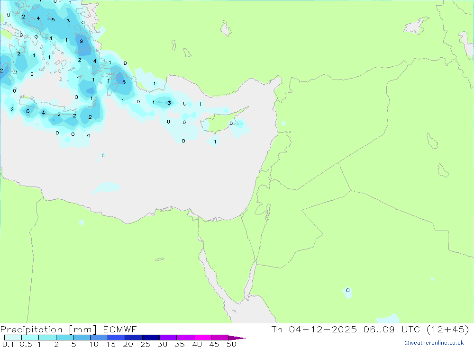Click the legend label '25'
Viewport: 474px width, 347px height.
click(145, 344)
